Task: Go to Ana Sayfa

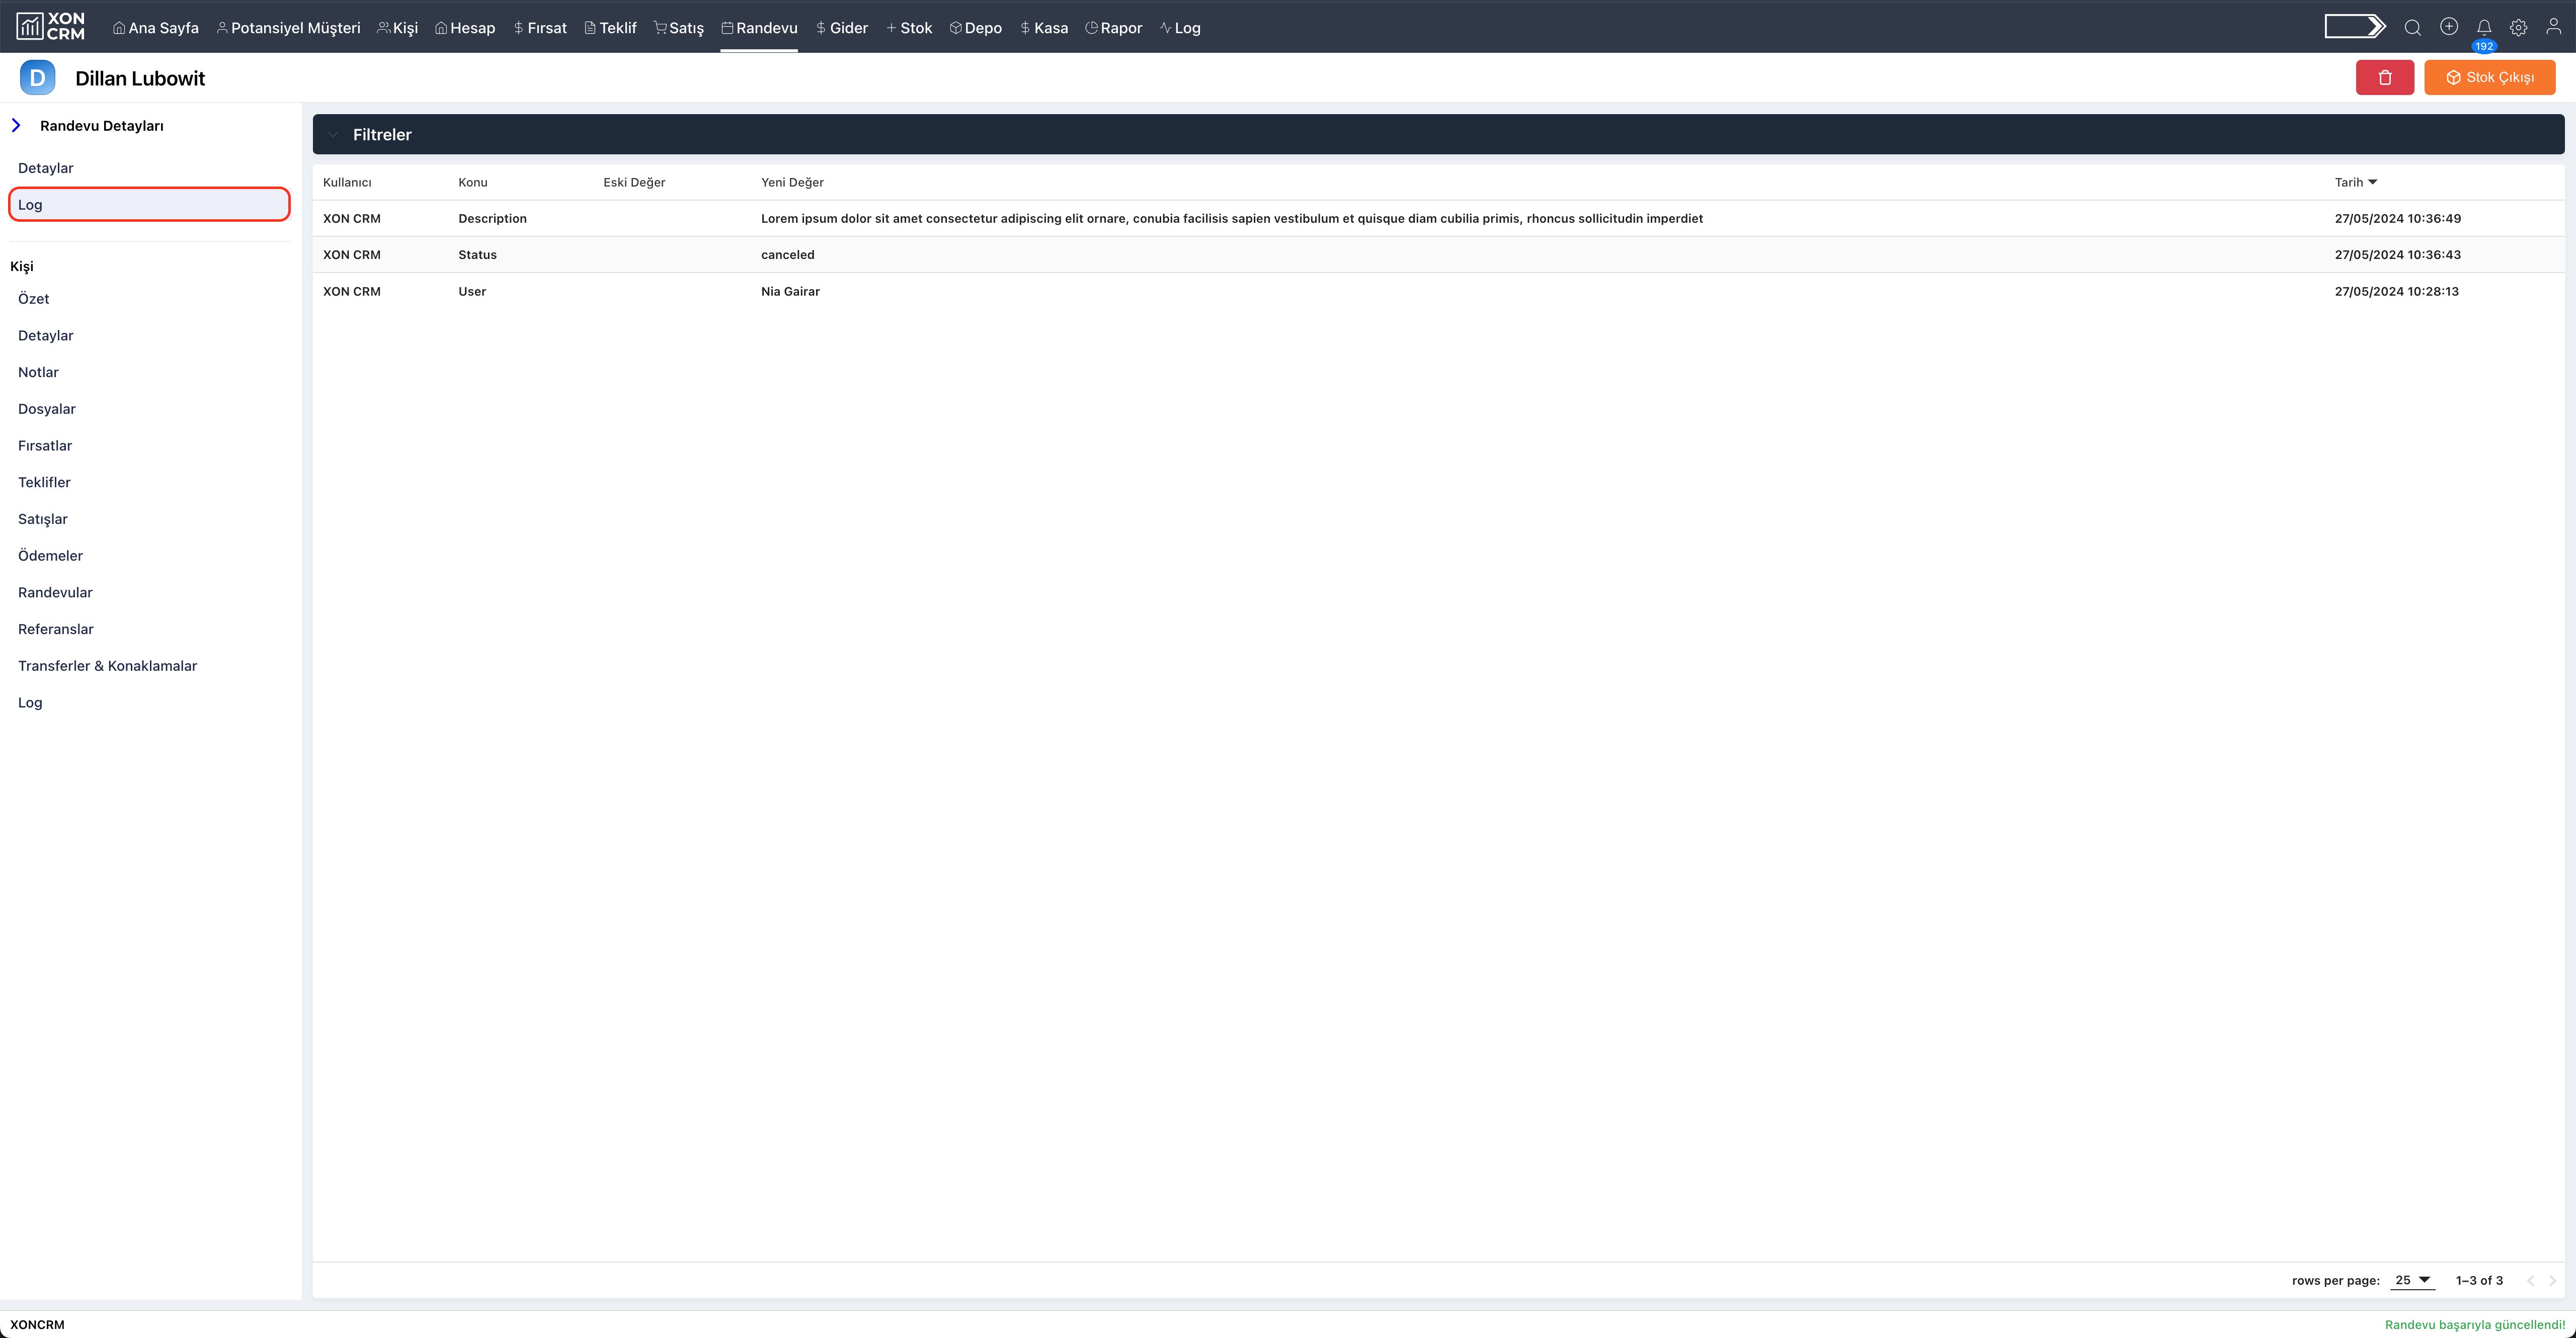Action: point(156,28)
